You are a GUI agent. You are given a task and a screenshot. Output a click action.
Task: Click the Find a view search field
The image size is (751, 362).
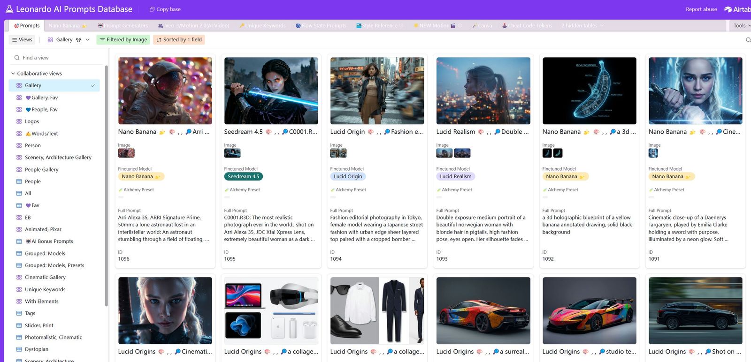tap(56, 58)
